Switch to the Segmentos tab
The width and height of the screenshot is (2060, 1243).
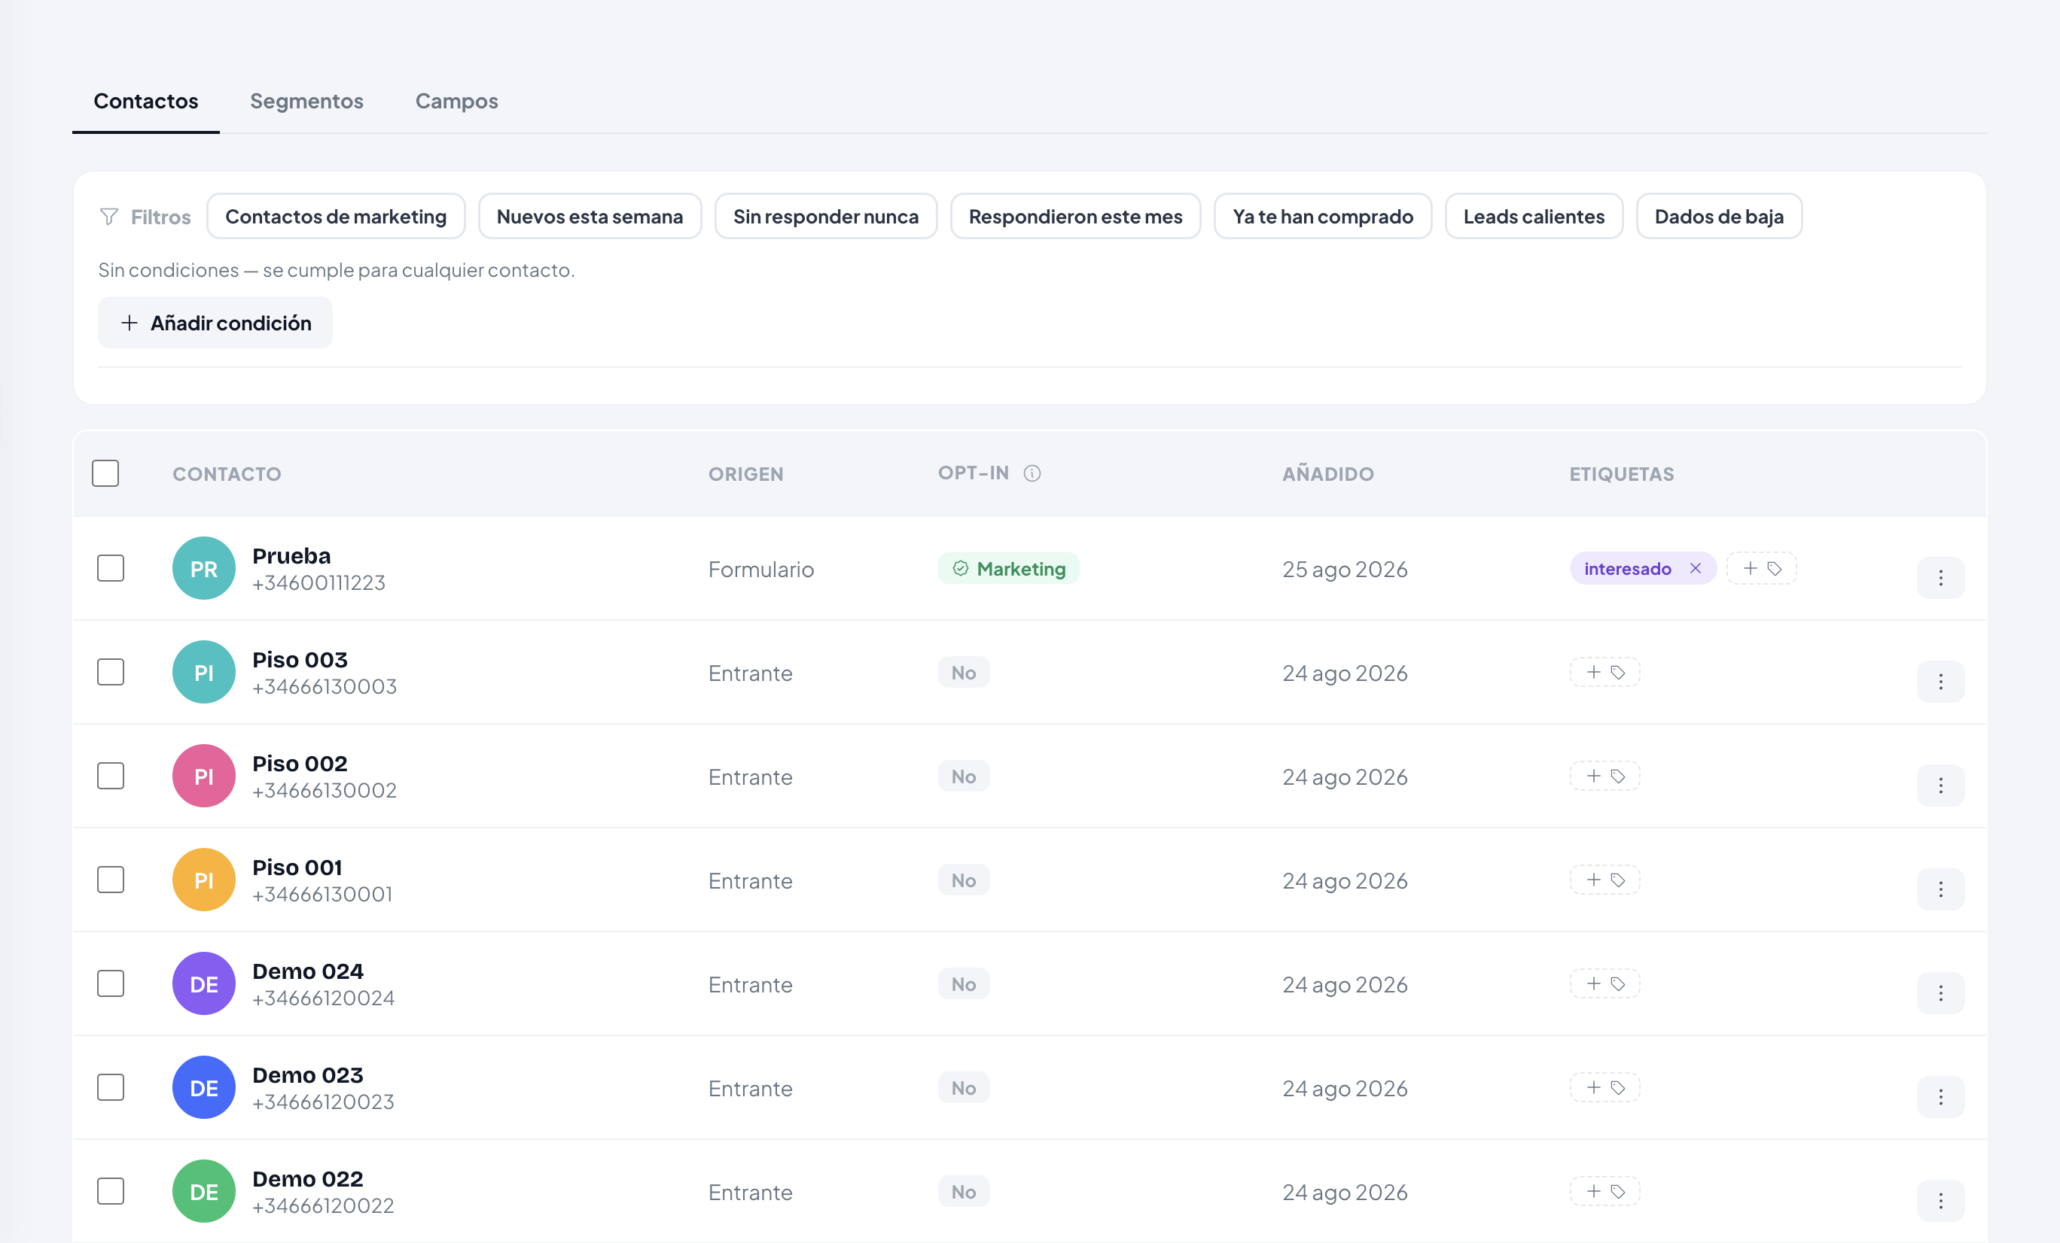307,101
